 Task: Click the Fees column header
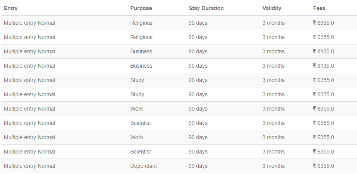(x=319, y=8)
